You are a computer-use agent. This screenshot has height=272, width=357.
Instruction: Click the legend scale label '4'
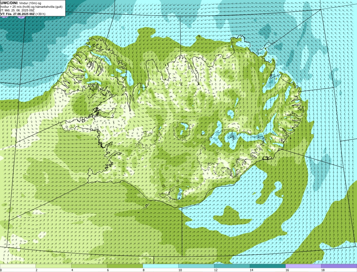pos(72,270)
